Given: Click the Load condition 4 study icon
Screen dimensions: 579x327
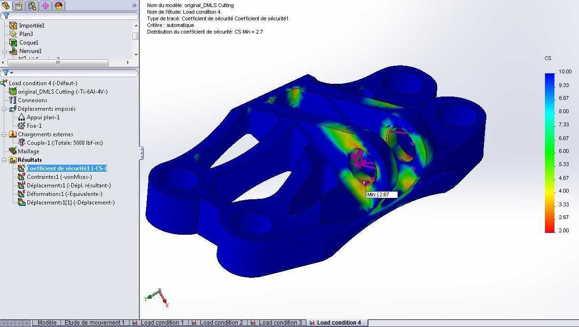Looking at the screenshot, I should tap(4, 83).
